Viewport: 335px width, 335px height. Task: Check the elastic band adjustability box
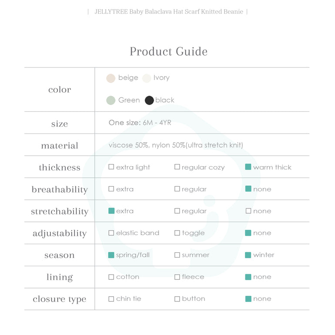pos(111,233)
